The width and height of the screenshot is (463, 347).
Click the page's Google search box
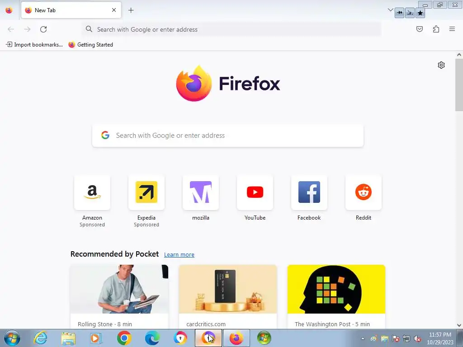pyautogui.click(x=228, y=136)
